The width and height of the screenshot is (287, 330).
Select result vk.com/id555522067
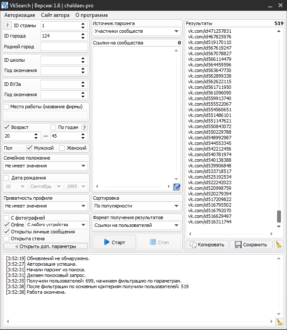(x=209, y=104)
